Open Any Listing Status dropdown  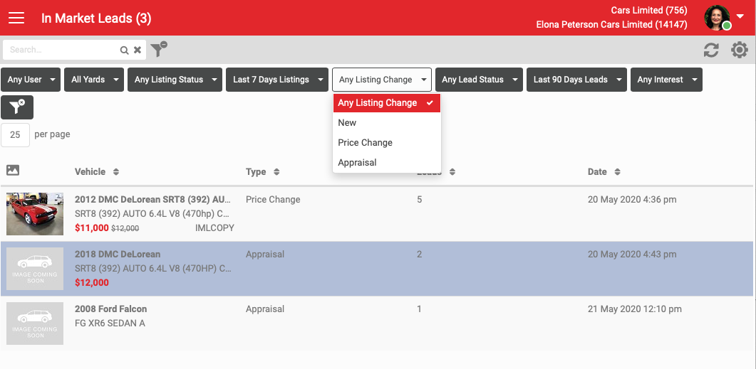pos(175,80)
